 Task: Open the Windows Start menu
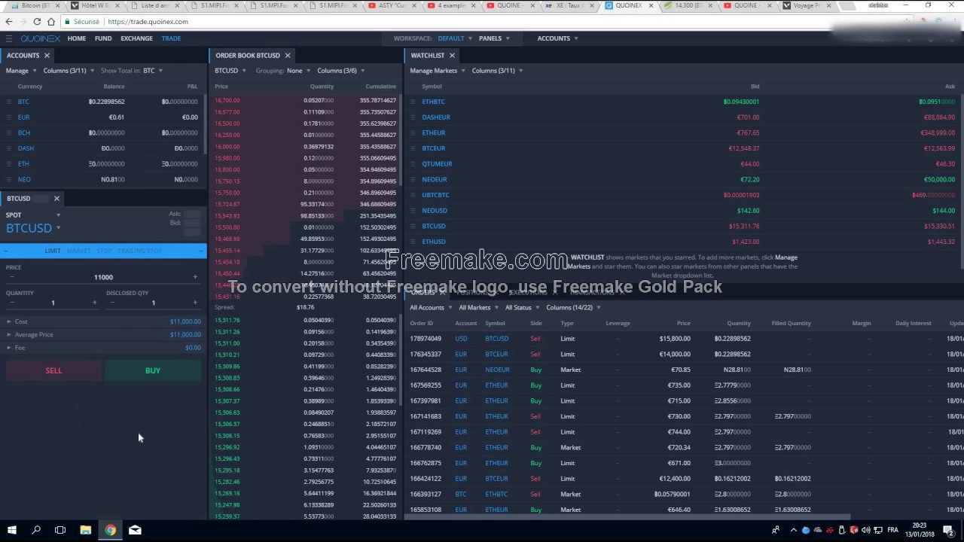point(11,530)
